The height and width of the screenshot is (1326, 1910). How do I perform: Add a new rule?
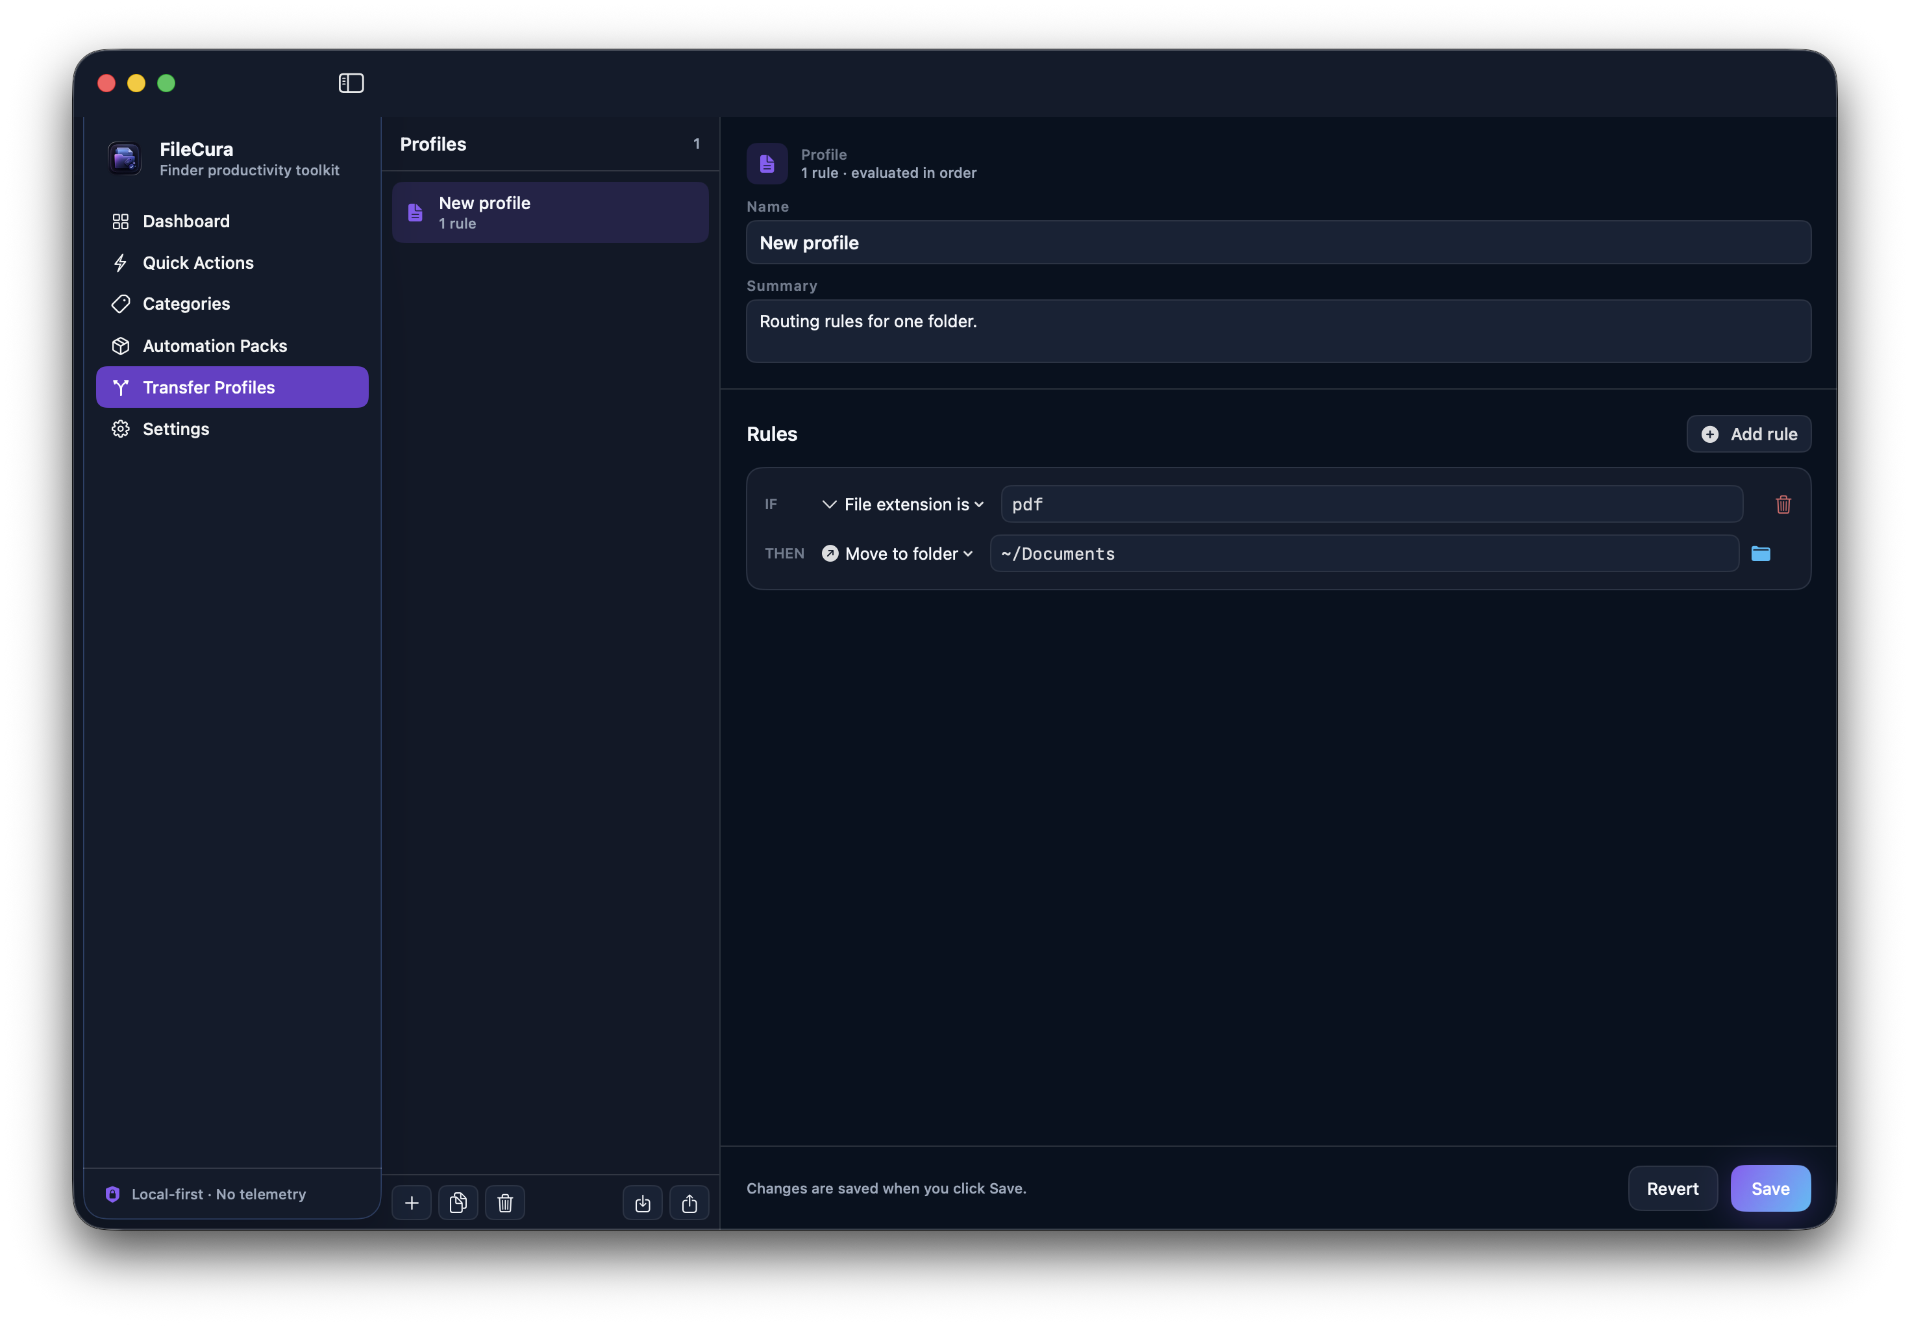(1748, 434)
